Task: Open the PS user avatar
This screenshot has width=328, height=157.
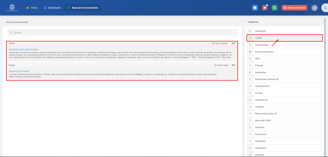Action: 314,8
